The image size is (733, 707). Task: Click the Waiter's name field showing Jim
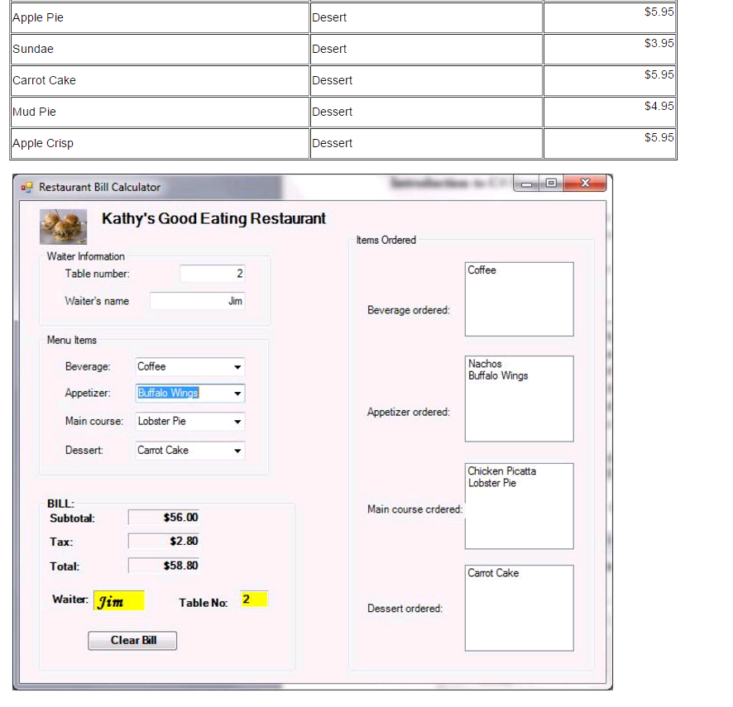pyautogui.click(x=197, y=301)
